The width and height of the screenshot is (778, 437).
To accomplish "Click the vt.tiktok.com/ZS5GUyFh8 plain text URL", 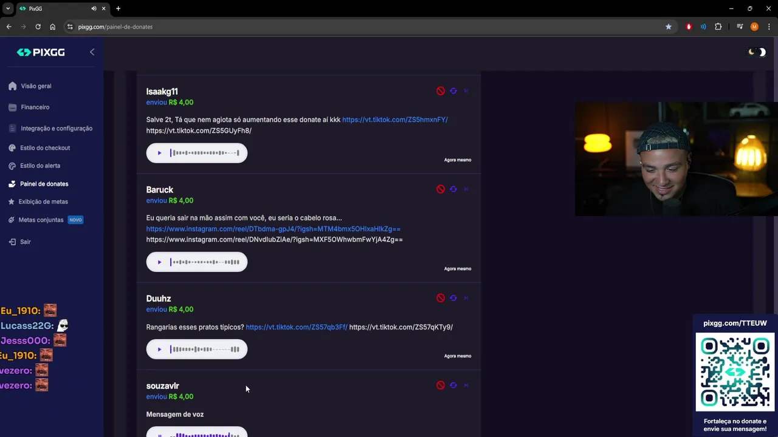I will pos(199,130).
